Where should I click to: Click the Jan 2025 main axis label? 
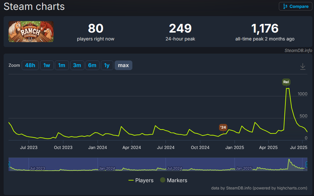[x=235, y=148]
